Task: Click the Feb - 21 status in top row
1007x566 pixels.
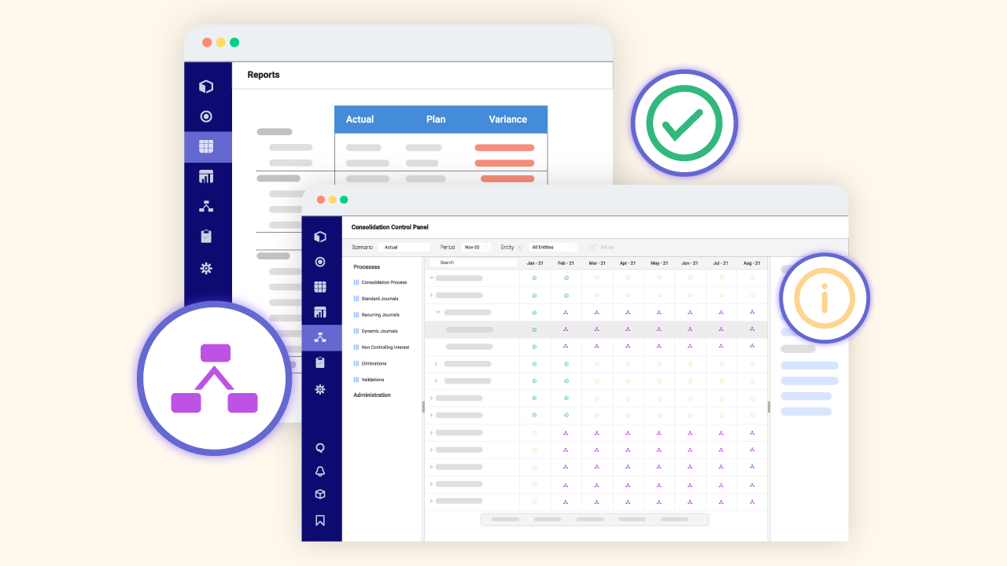Action: tap(566, 277)
